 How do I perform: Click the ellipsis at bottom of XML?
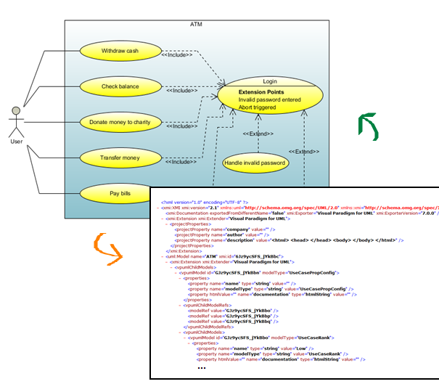pyautogui.click(x=202, y=367)
